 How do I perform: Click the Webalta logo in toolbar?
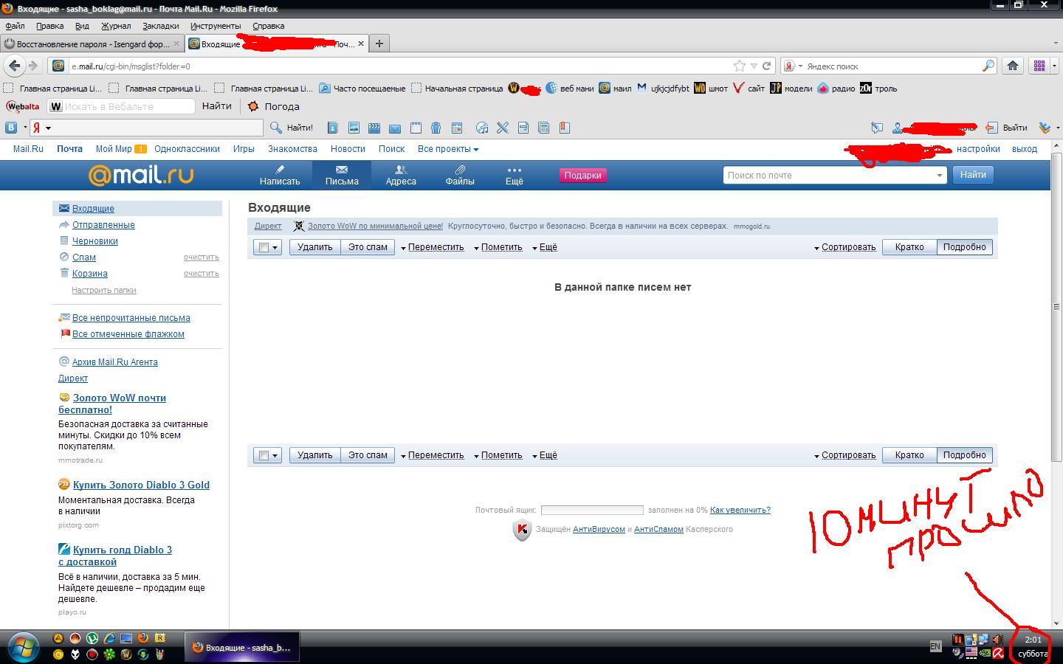pyautogui.click(x=23, y=106)
